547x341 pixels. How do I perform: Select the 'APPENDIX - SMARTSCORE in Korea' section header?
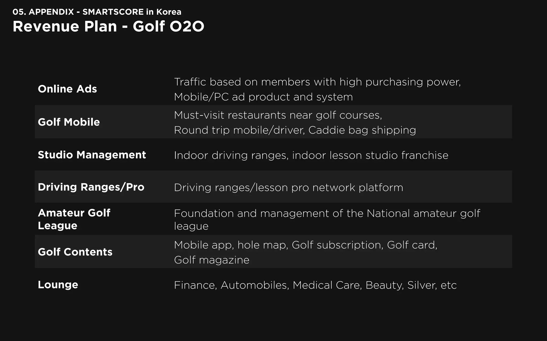(97, 12)
